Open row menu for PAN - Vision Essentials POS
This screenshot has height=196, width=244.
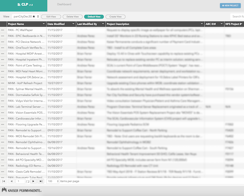click(3, 113)
